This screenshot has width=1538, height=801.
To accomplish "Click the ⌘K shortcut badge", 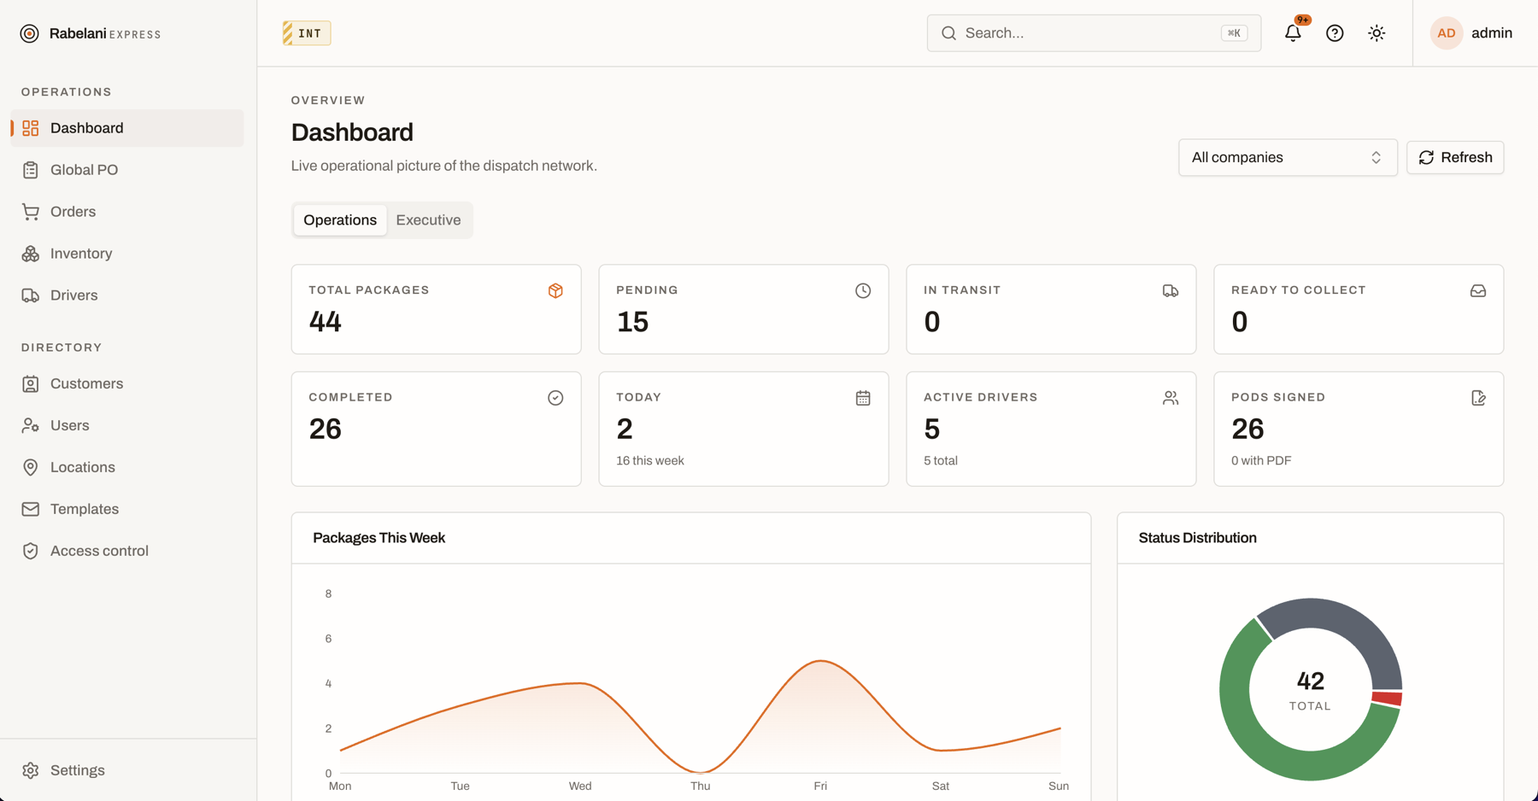I will point(1234,33).
